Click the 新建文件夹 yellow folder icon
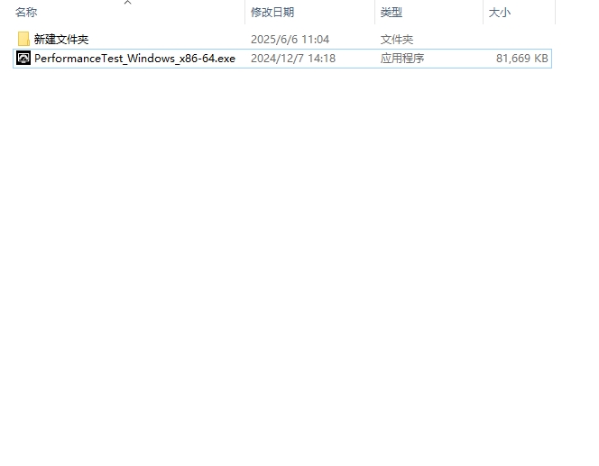The image size is (599, 466). [x=23, y=39]
